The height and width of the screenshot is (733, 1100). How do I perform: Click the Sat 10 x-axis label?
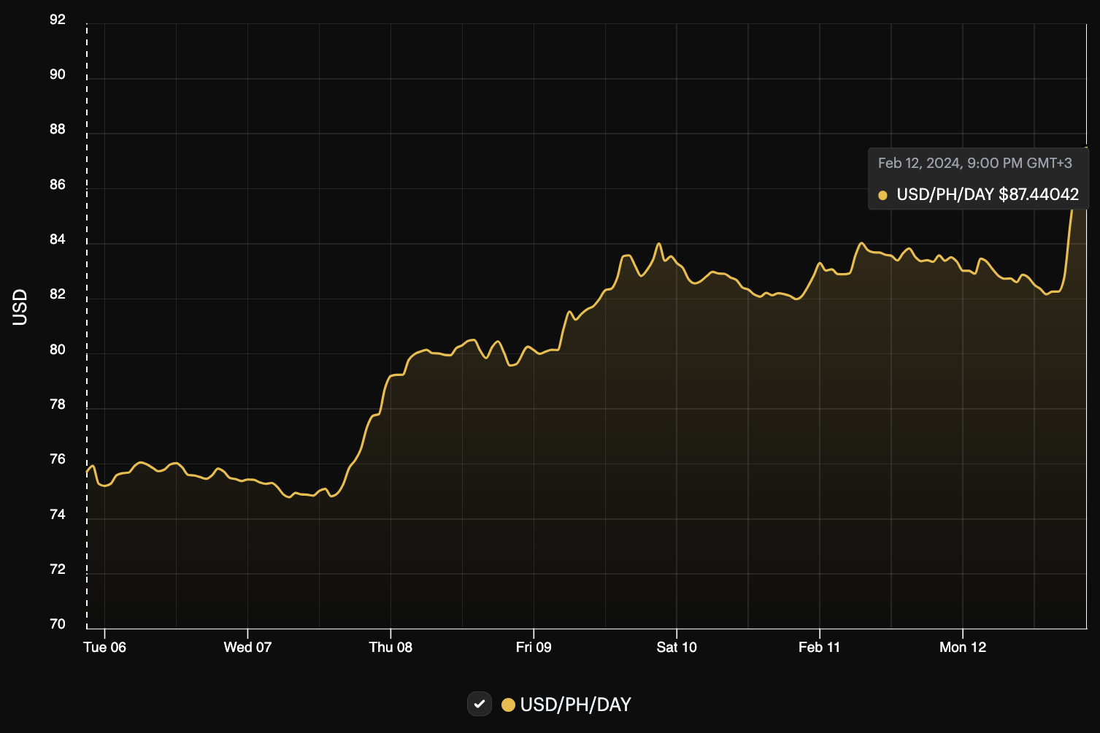[x=677, y=647]
